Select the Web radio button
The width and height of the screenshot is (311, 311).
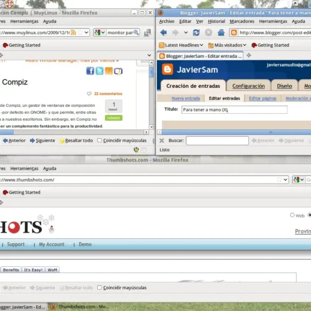click(x=292, y=215)
